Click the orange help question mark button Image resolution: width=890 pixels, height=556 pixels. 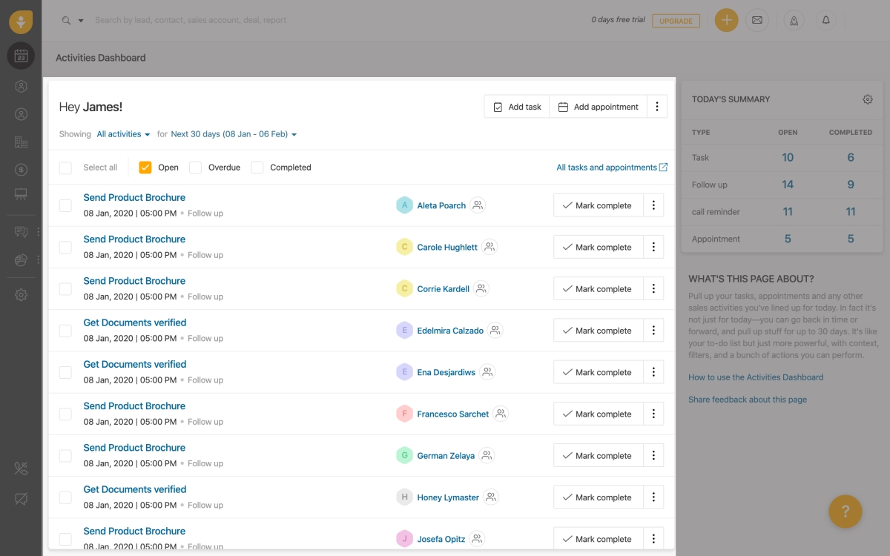tap(845, 511)
